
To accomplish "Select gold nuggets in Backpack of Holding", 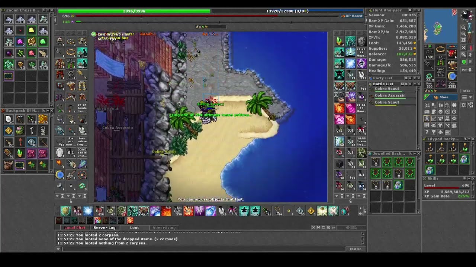I will coord(43,119).
